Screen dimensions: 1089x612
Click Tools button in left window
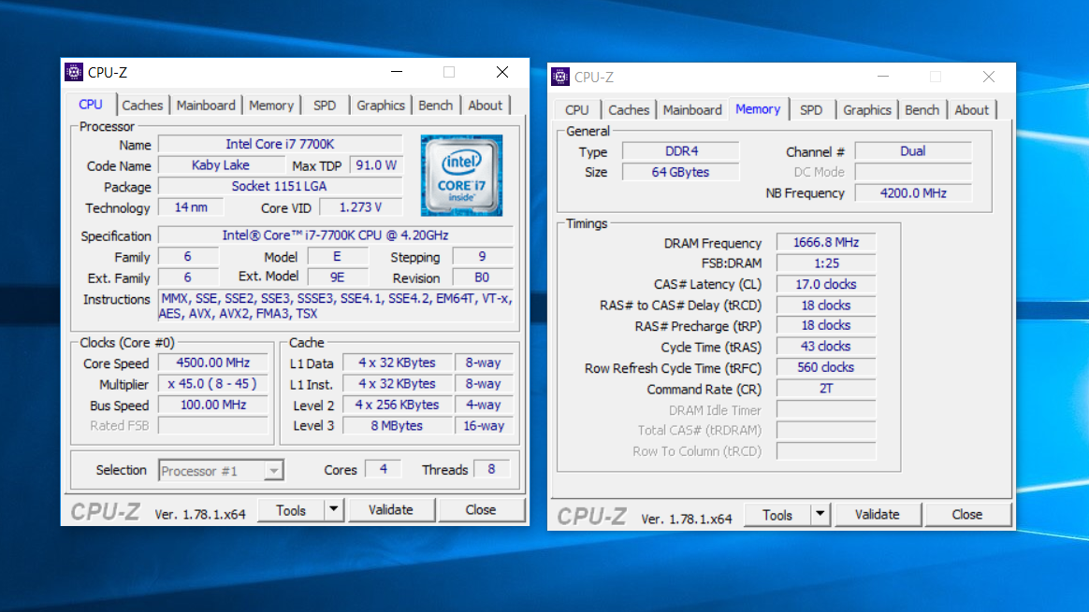290,510
